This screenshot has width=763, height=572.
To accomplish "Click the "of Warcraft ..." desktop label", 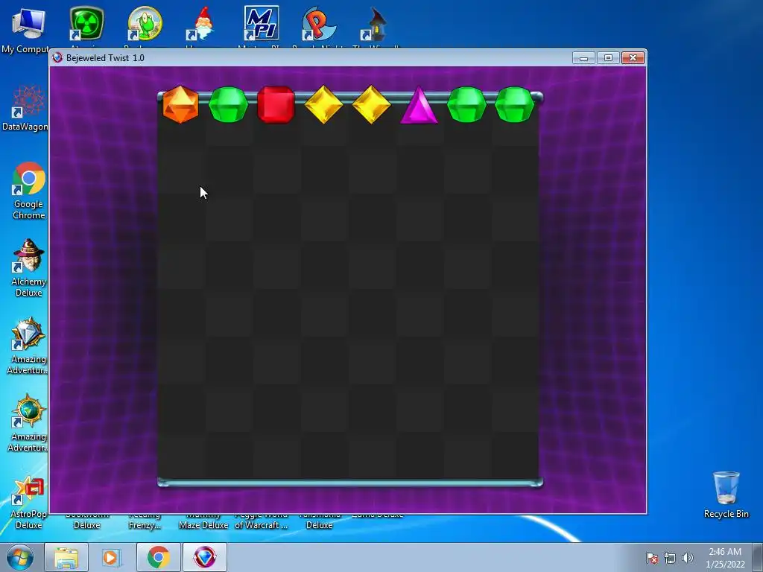I will (x=262, y=525).
